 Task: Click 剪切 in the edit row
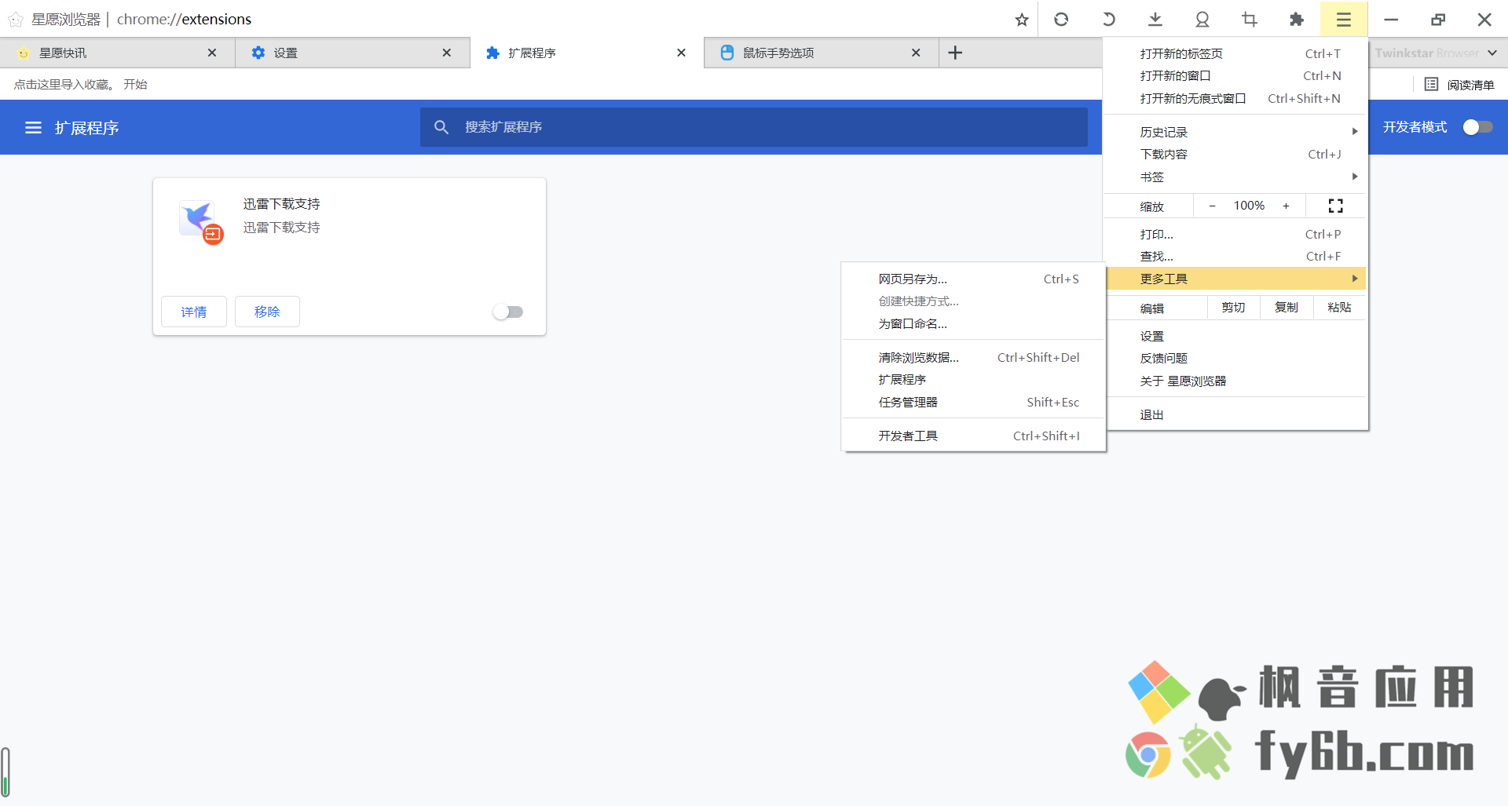click(x=1233, y=308)
